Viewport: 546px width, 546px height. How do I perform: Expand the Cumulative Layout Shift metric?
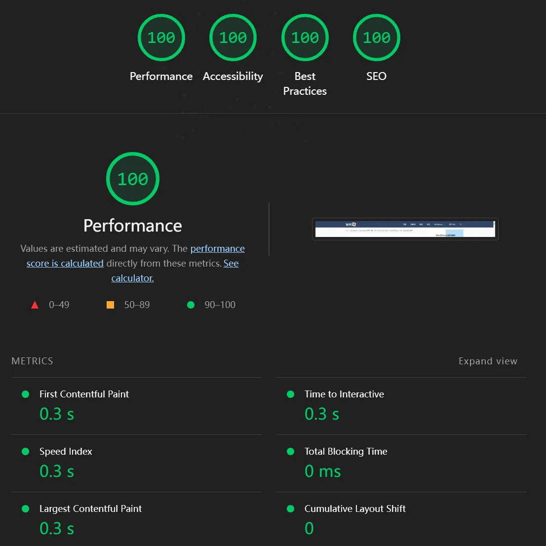tap(355, 508)
